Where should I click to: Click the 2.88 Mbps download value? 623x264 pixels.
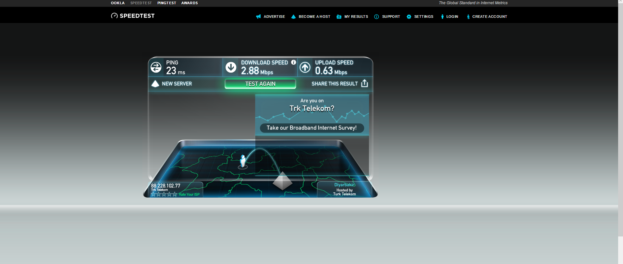click(x=257, y=71)
